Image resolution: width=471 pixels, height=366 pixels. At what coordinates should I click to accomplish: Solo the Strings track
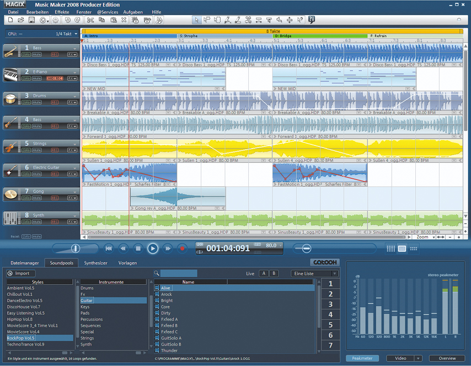click(x=26, y=150)
